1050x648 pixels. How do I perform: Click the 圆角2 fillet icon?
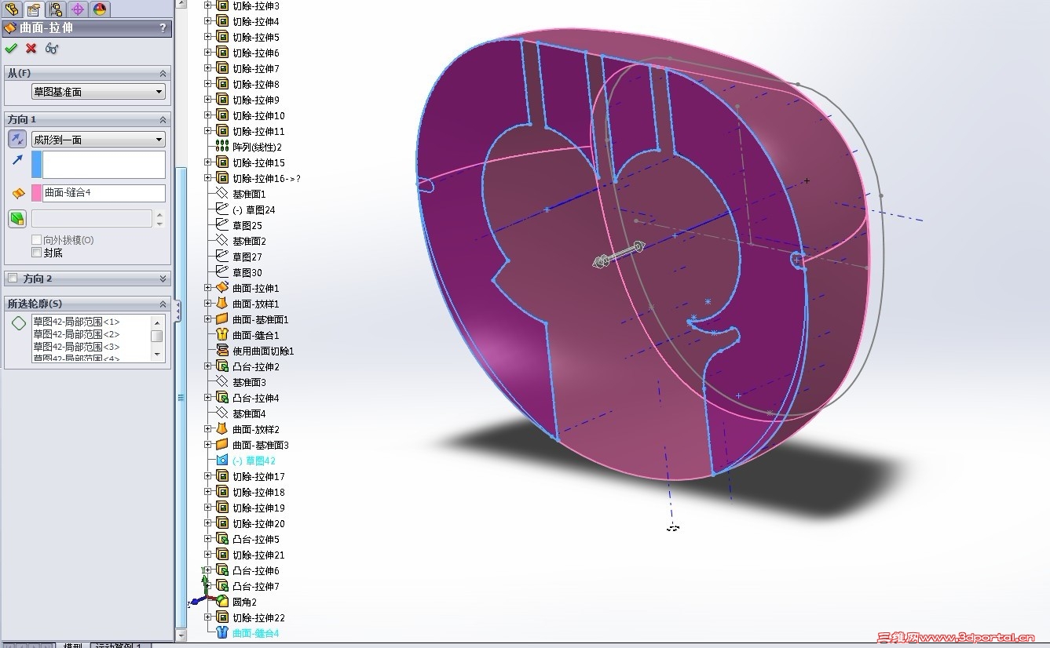[222, 602]
